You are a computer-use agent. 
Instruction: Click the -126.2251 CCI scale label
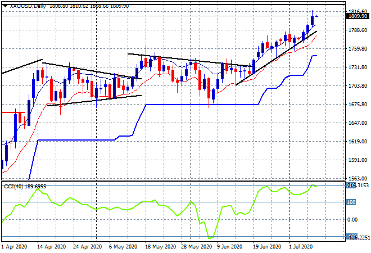pos(358,237)
